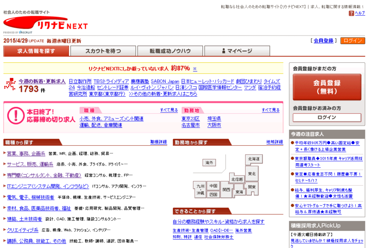
Task: Open 東京都職員 2015年度 キャリア活用採用 link
Action: 328,162
